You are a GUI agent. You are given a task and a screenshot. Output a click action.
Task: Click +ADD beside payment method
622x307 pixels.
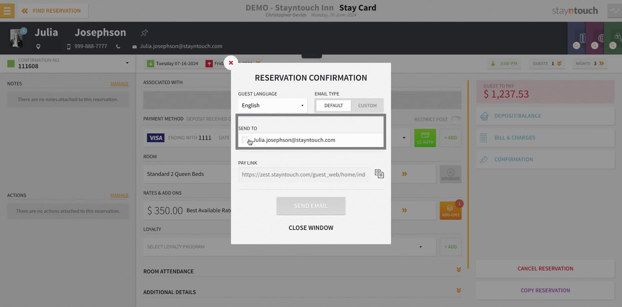451,138
